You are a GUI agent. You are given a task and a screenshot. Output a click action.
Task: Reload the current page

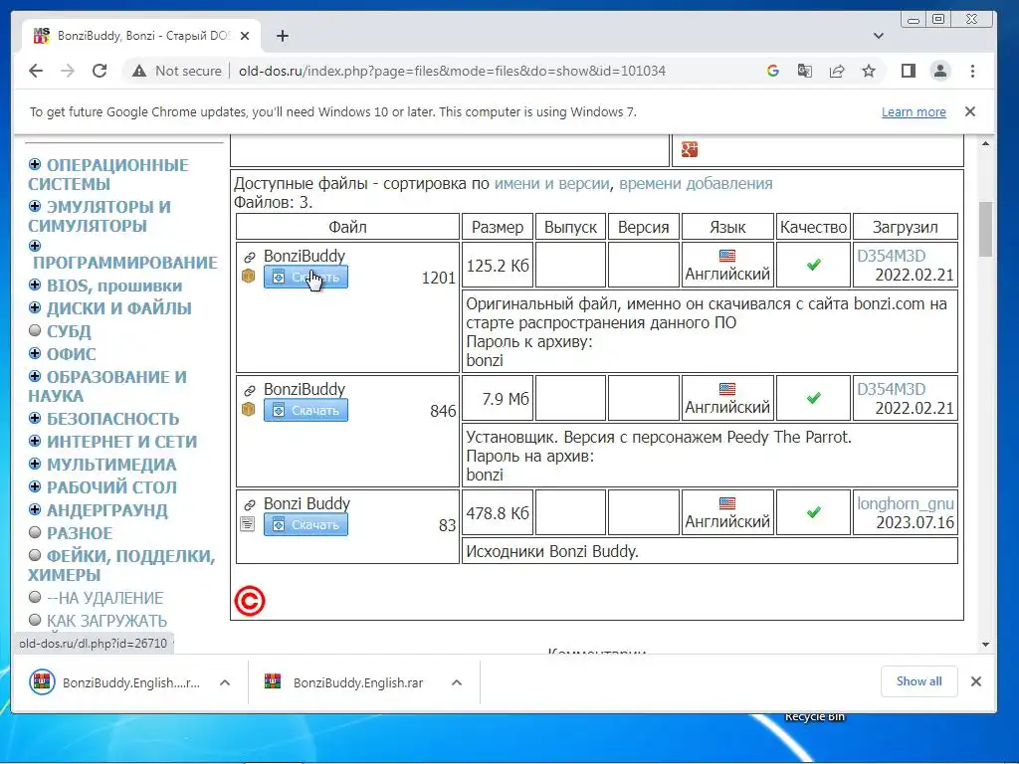pos(100,71)
